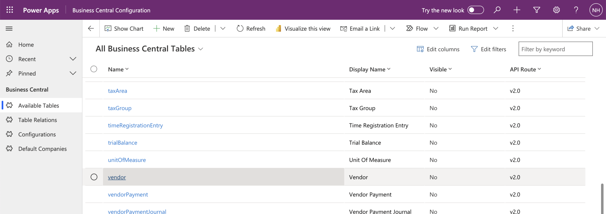Open the more commands ellipsis
The height and width of the screenshot is (214, 606).
tap(513, 29)
